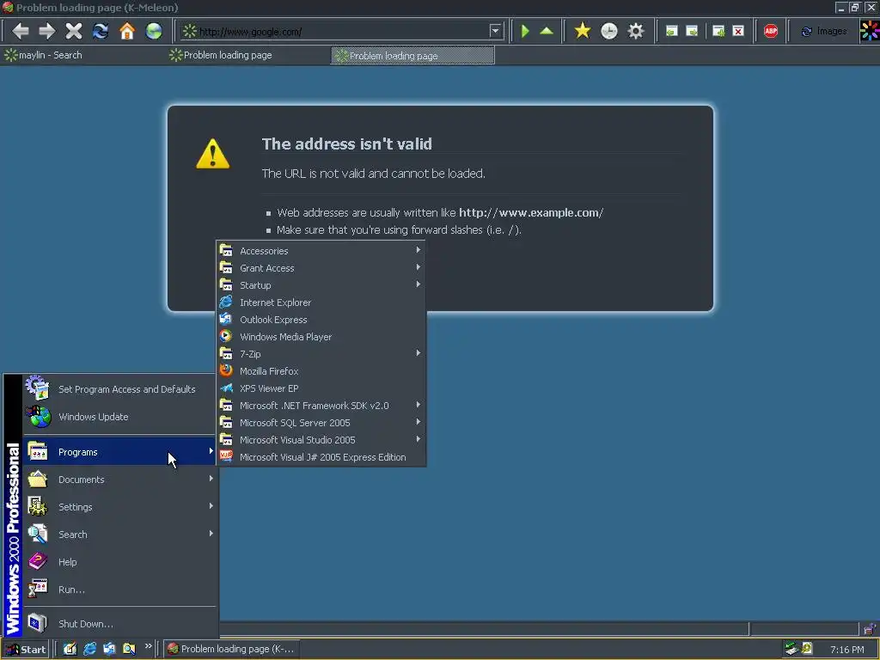
Task: Click the globe search icon in toolbar
Action: point(154,31)
